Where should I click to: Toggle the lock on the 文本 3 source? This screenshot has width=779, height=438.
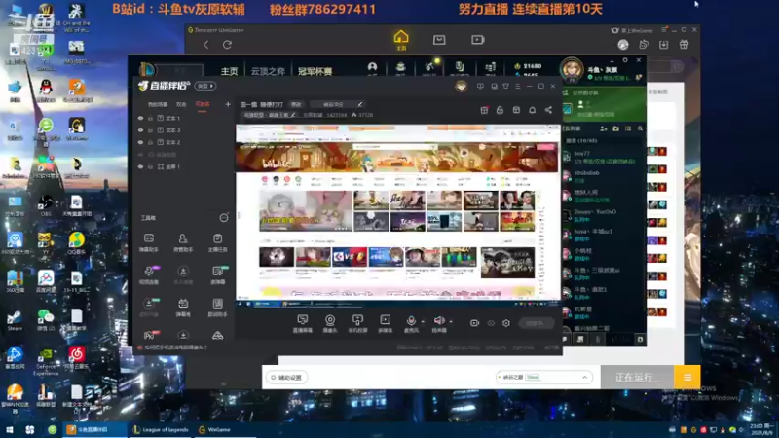[150, 130]
